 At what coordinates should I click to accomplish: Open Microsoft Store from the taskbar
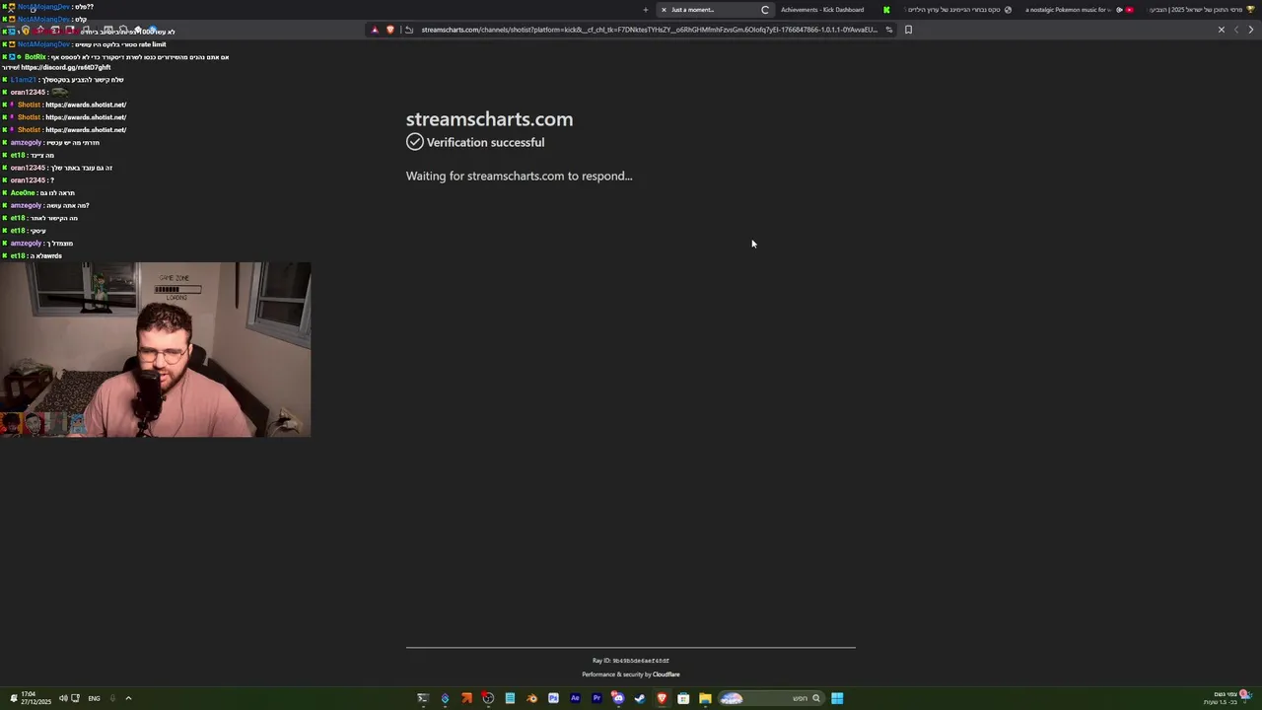pos(683,698)
